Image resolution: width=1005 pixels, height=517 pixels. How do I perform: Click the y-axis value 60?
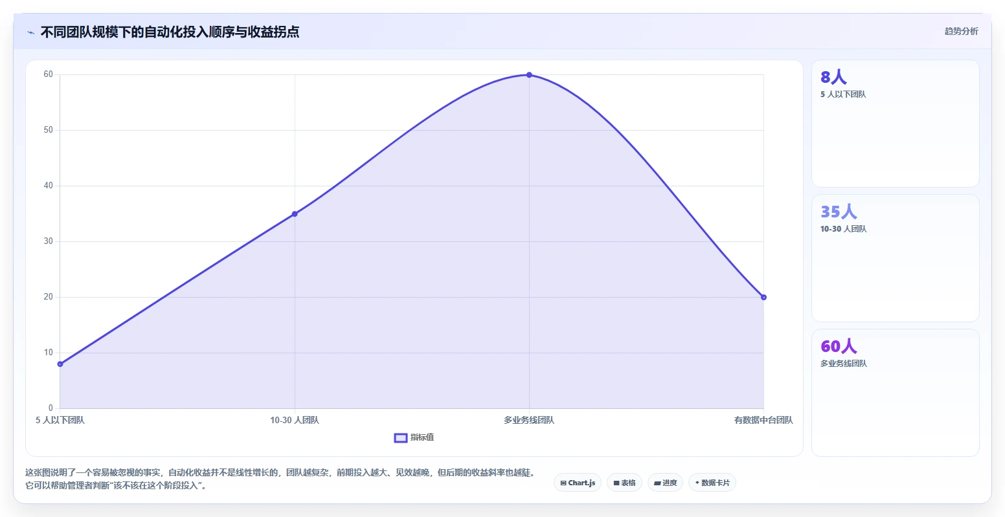click(x=49, y=74)
